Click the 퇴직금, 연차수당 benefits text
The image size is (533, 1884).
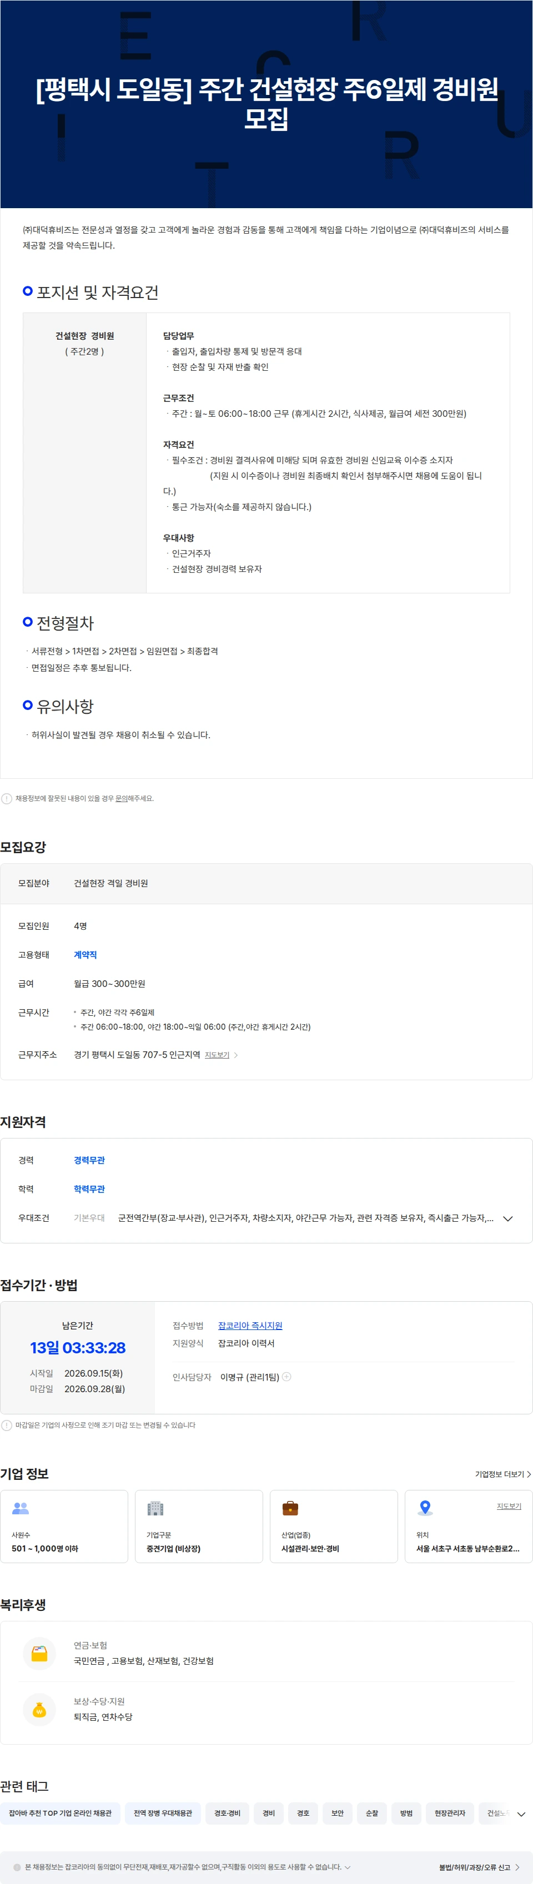click(103, 1717)
